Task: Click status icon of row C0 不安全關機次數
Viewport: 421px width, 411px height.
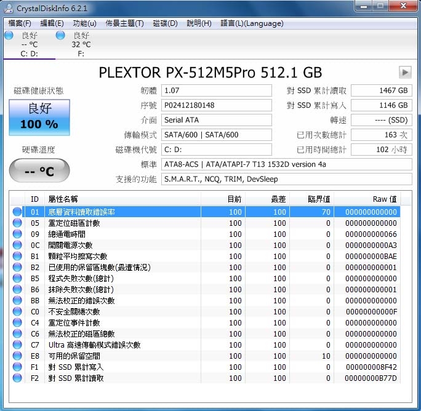Action: point(17,311)
